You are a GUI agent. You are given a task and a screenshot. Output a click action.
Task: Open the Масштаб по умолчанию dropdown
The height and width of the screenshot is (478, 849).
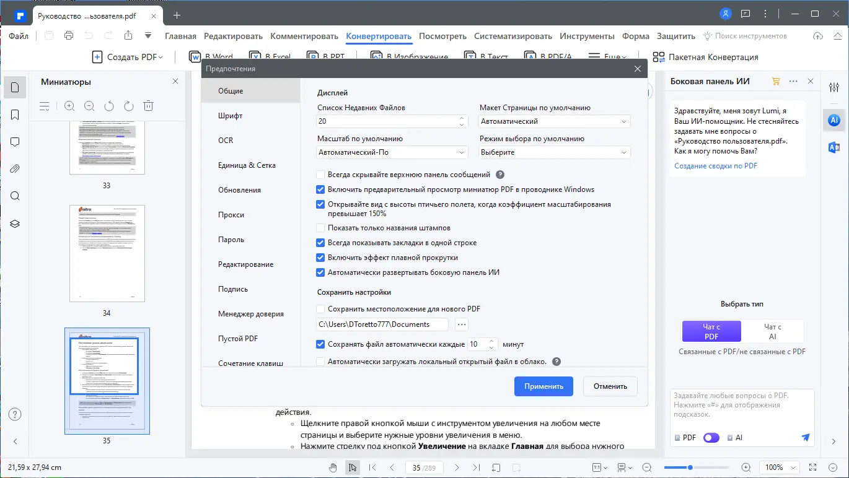tap(392, 152)
